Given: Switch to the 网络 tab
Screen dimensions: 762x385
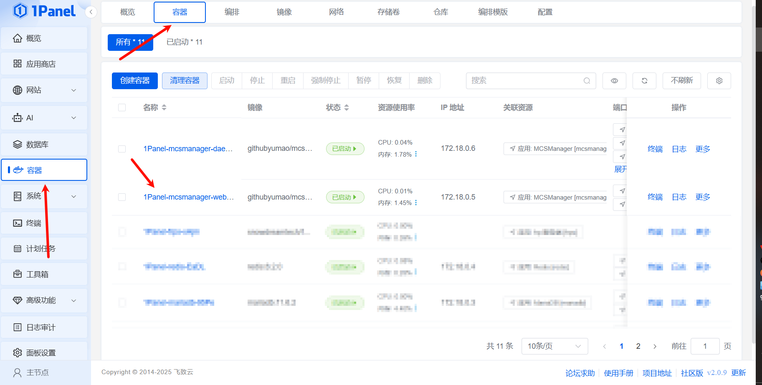Looking at the screenshot, I should (336, 12).
